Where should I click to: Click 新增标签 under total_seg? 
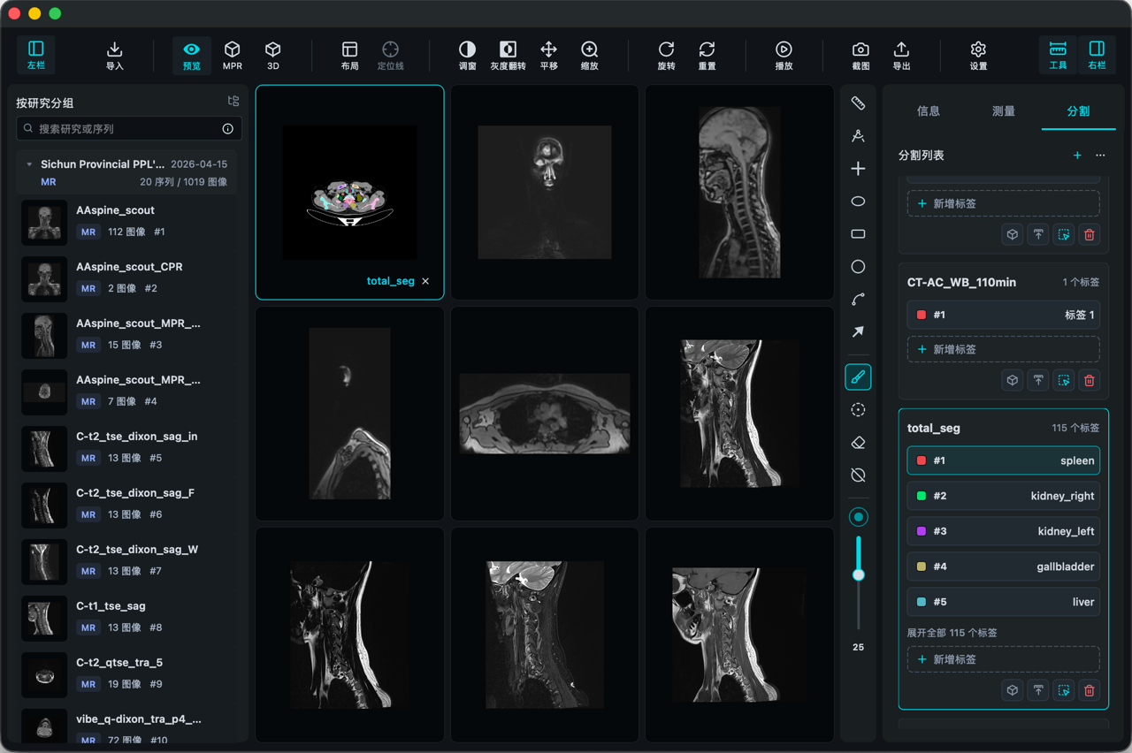1004,659
